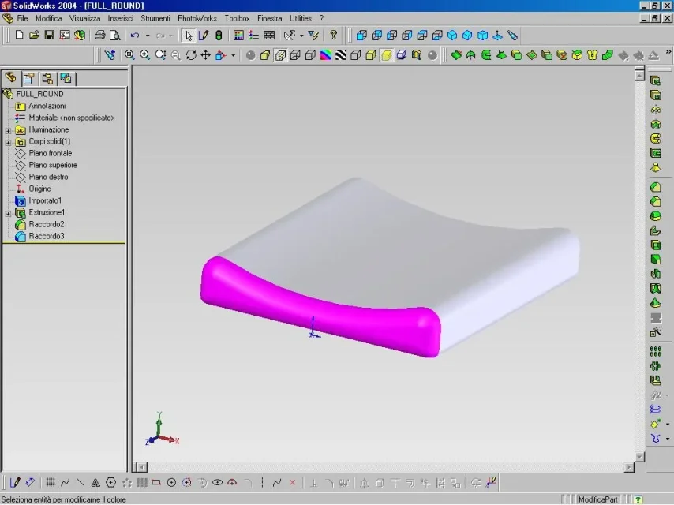This screenshot has height=505, width=674.
Task: Select the Piano superiore plane
Action: tap(53, 165)
